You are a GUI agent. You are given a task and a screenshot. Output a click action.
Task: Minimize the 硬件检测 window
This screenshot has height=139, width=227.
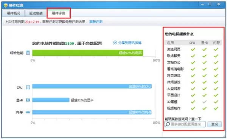202,4
